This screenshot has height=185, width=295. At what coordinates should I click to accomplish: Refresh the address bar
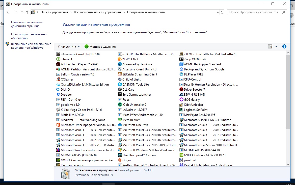pyautogui.click(x=222, y=12)
